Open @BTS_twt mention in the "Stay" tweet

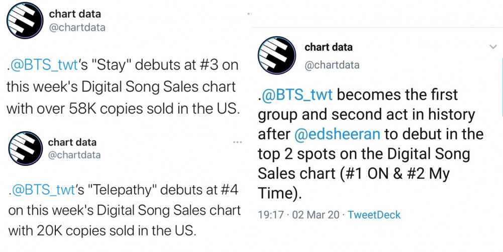tap(43, 65)
